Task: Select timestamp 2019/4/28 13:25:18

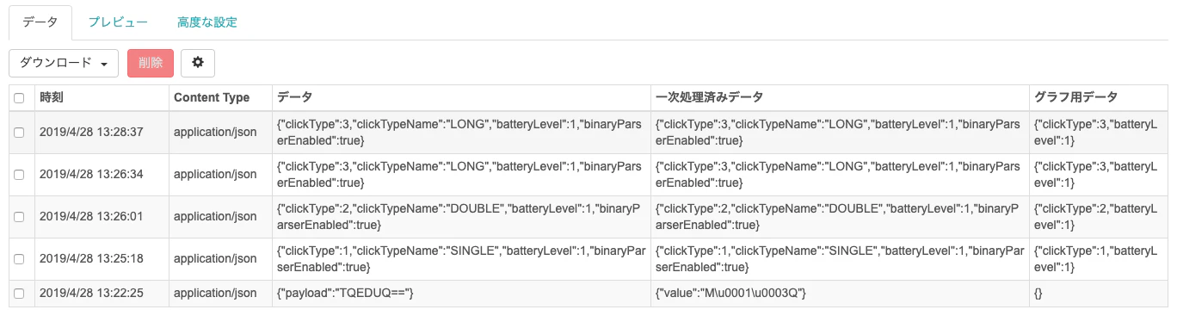Action: (91, 258)
